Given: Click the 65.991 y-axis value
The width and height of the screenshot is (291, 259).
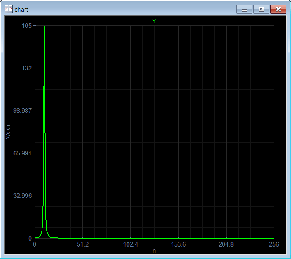Looking at the screenshot, I should (x=22, y=153).
